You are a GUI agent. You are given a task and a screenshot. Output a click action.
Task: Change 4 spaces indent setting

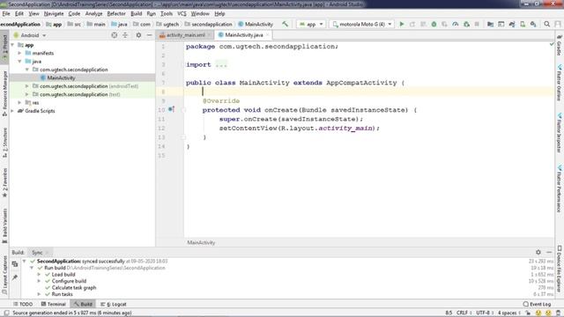[x=509, y=313]
